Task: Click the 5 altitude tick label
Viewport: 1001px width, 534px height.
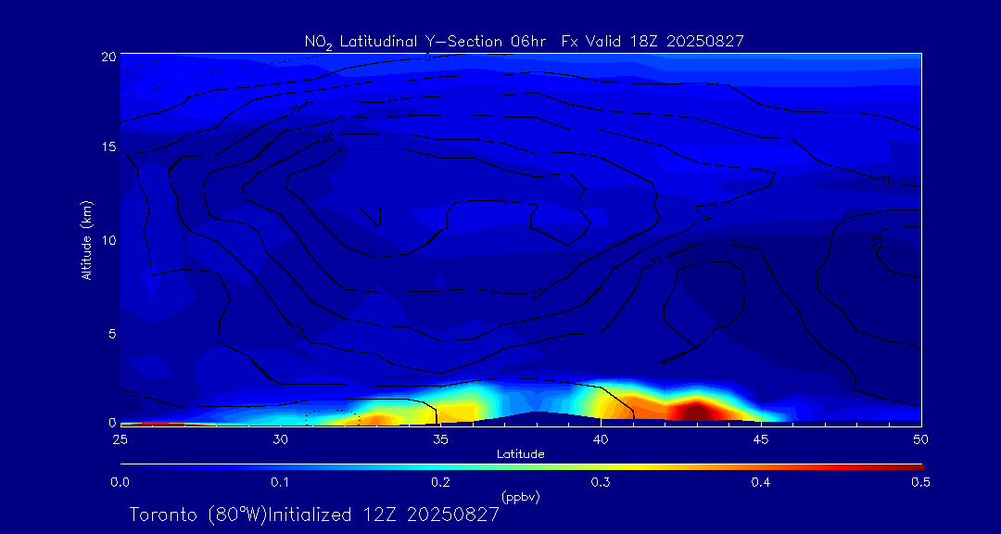Action: coord(111,333)
